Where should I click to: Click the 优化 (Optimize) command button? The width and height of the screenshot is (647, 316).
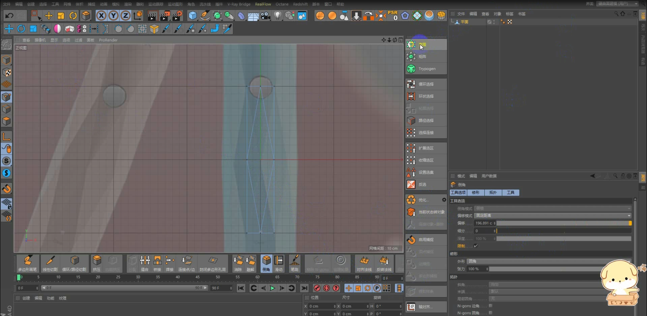tap(423, 200)
